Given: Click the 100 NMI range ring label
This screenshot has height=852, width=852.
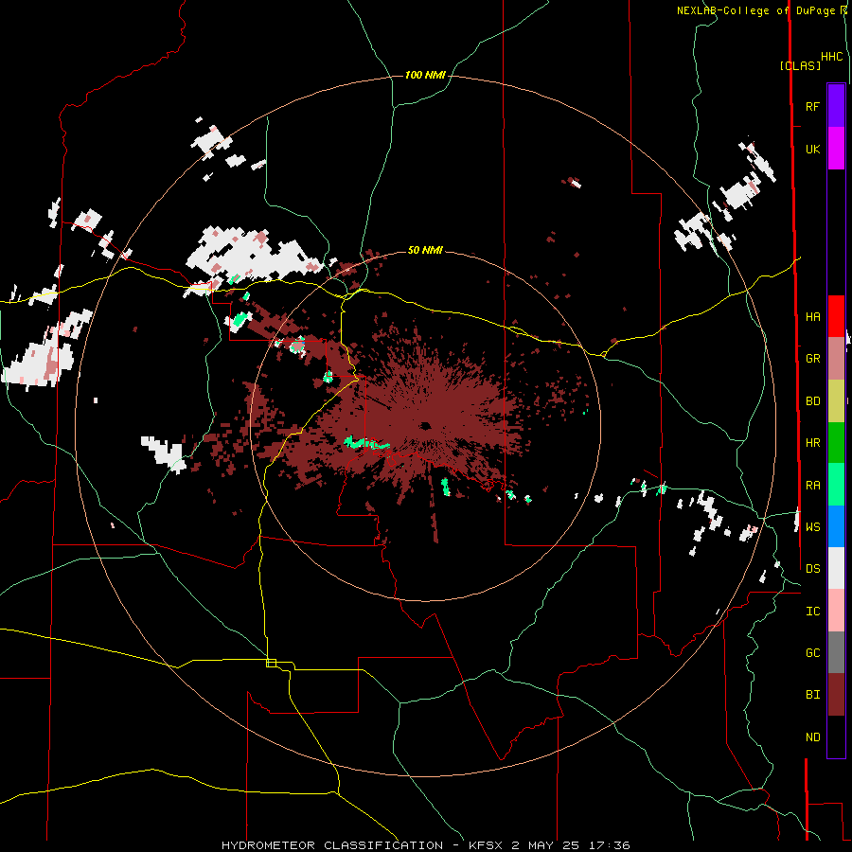Looking at the screenshot, I should point(425,75).
